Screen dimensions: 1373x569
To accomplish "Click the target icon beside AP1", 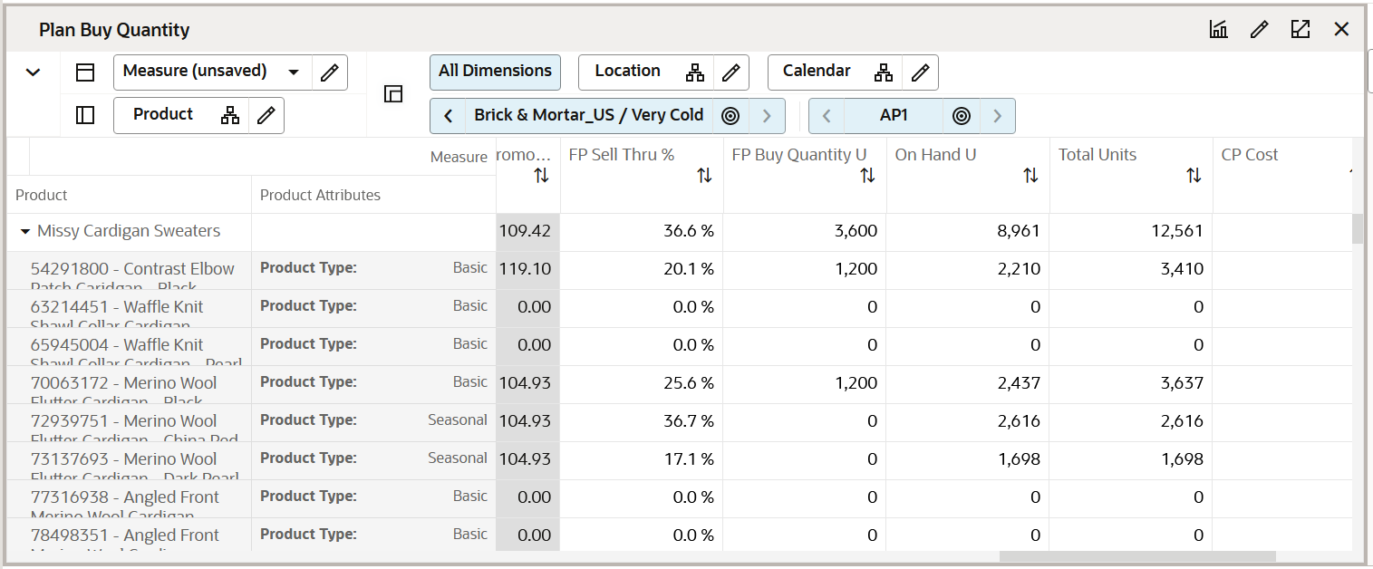I will point(962,116).
